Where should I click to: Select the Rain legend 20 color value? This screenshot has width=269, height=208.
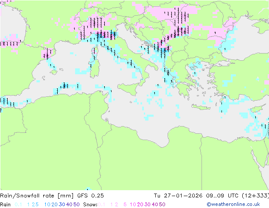click(x=54, y=205)
